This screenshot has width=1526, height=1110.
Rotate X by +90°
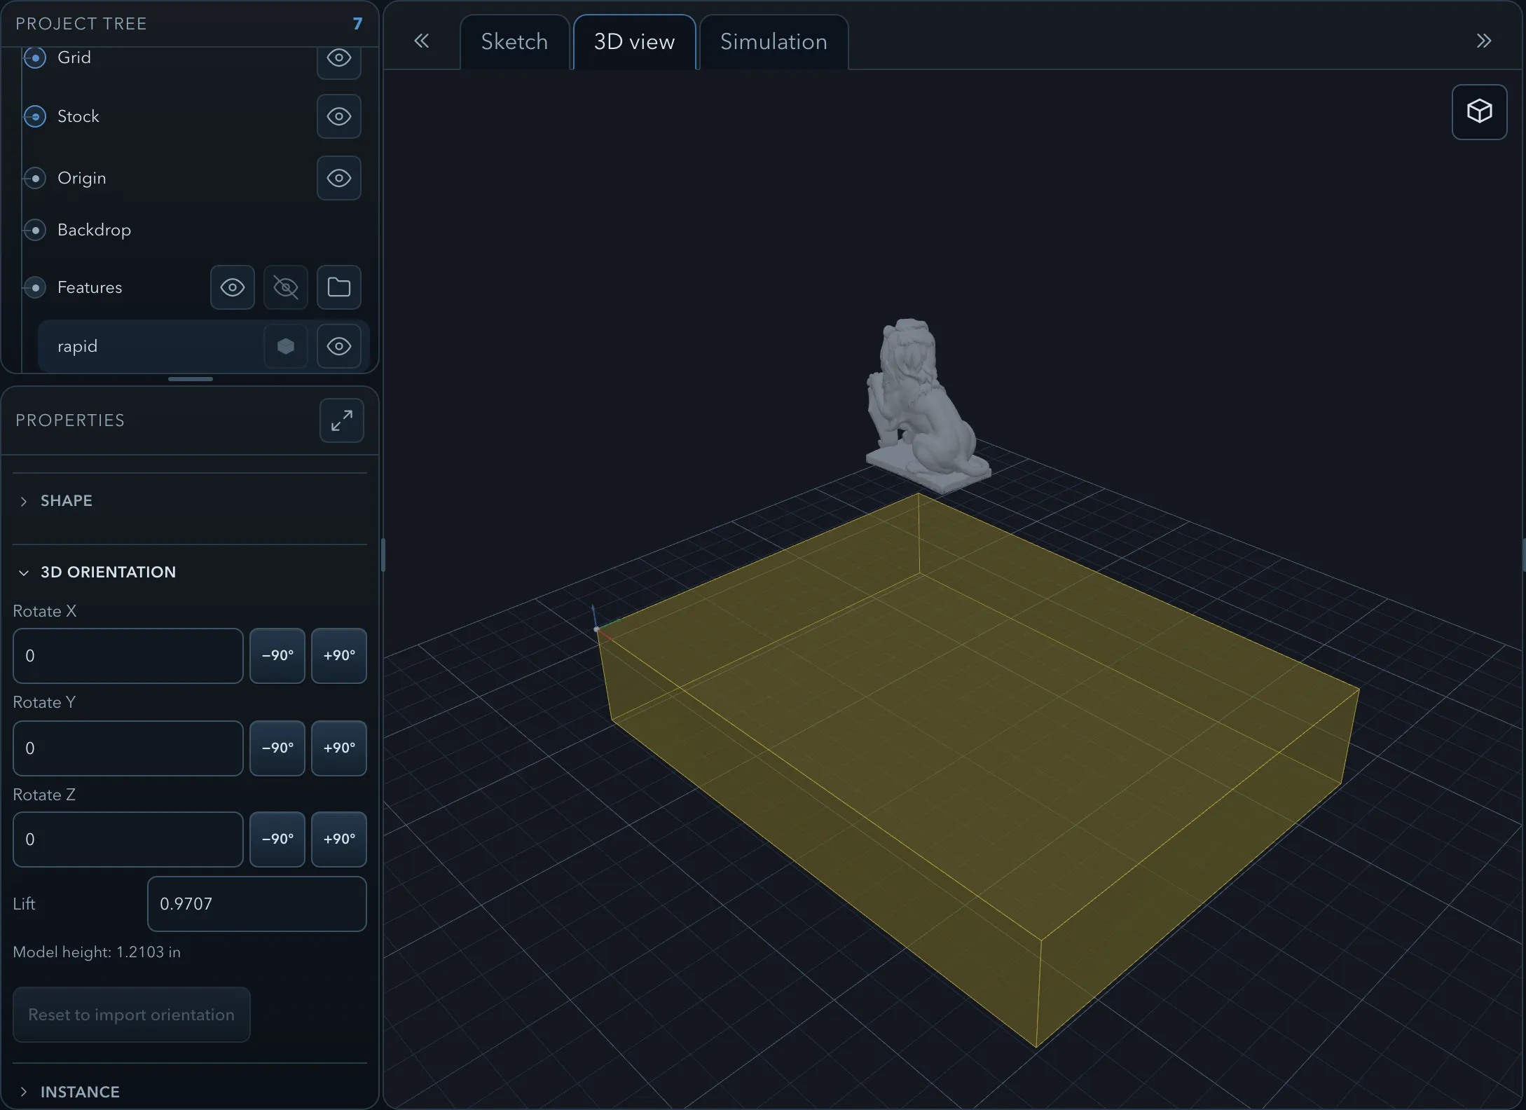click(x=339, y=656)
